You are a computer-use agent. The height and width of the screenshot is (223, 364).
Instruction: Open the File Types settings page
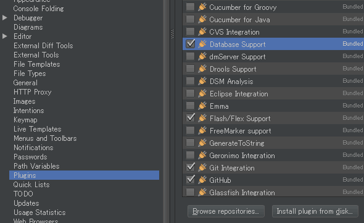[x=30, y=74]
